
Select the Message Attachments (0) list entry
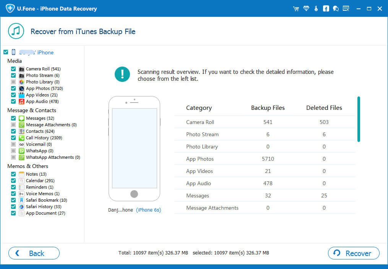click(x=51, y=125)
